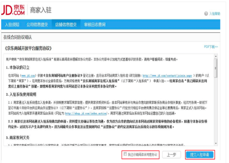The width and height of the screenshot is (229, 163).
Task: Click the agreement scrollbar down arrow
Action: (216, 143)
